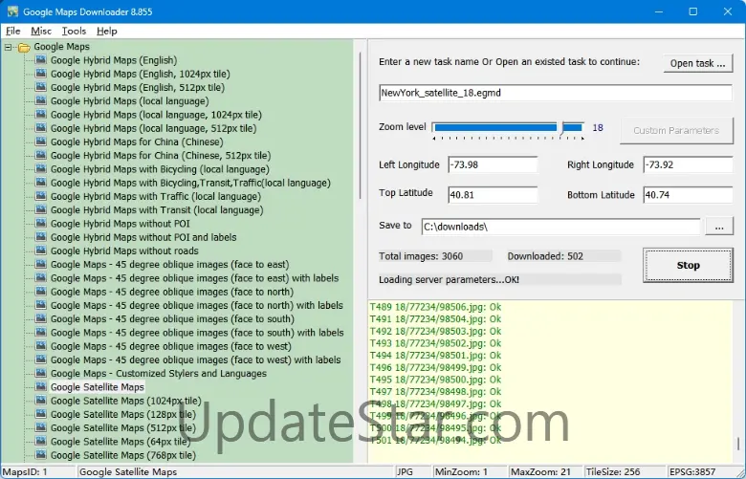The width and height of the screenshot is (746, 479).
Task: Click the Open task ... button
Action: (697, 63)
